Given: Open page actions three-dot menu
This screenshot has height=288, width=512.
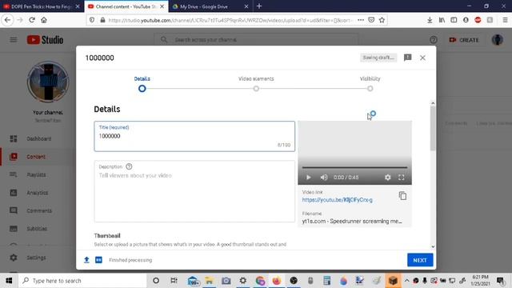Looking at the screenshot, I should (x=361, y=20).
